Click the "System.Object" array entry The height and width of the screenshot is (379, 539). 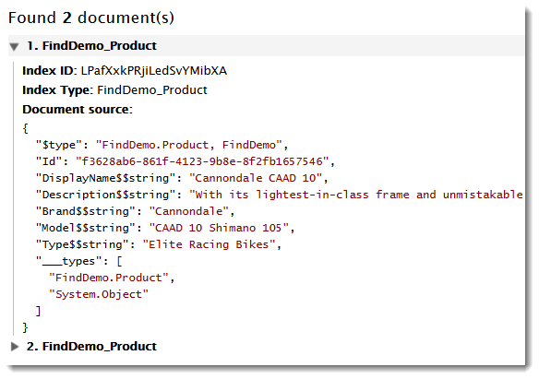(99, 294)
